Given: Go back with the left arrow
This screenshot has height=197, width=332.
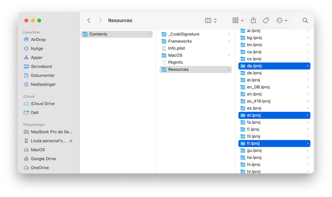Looking at the screenshot, I should 89,20.
